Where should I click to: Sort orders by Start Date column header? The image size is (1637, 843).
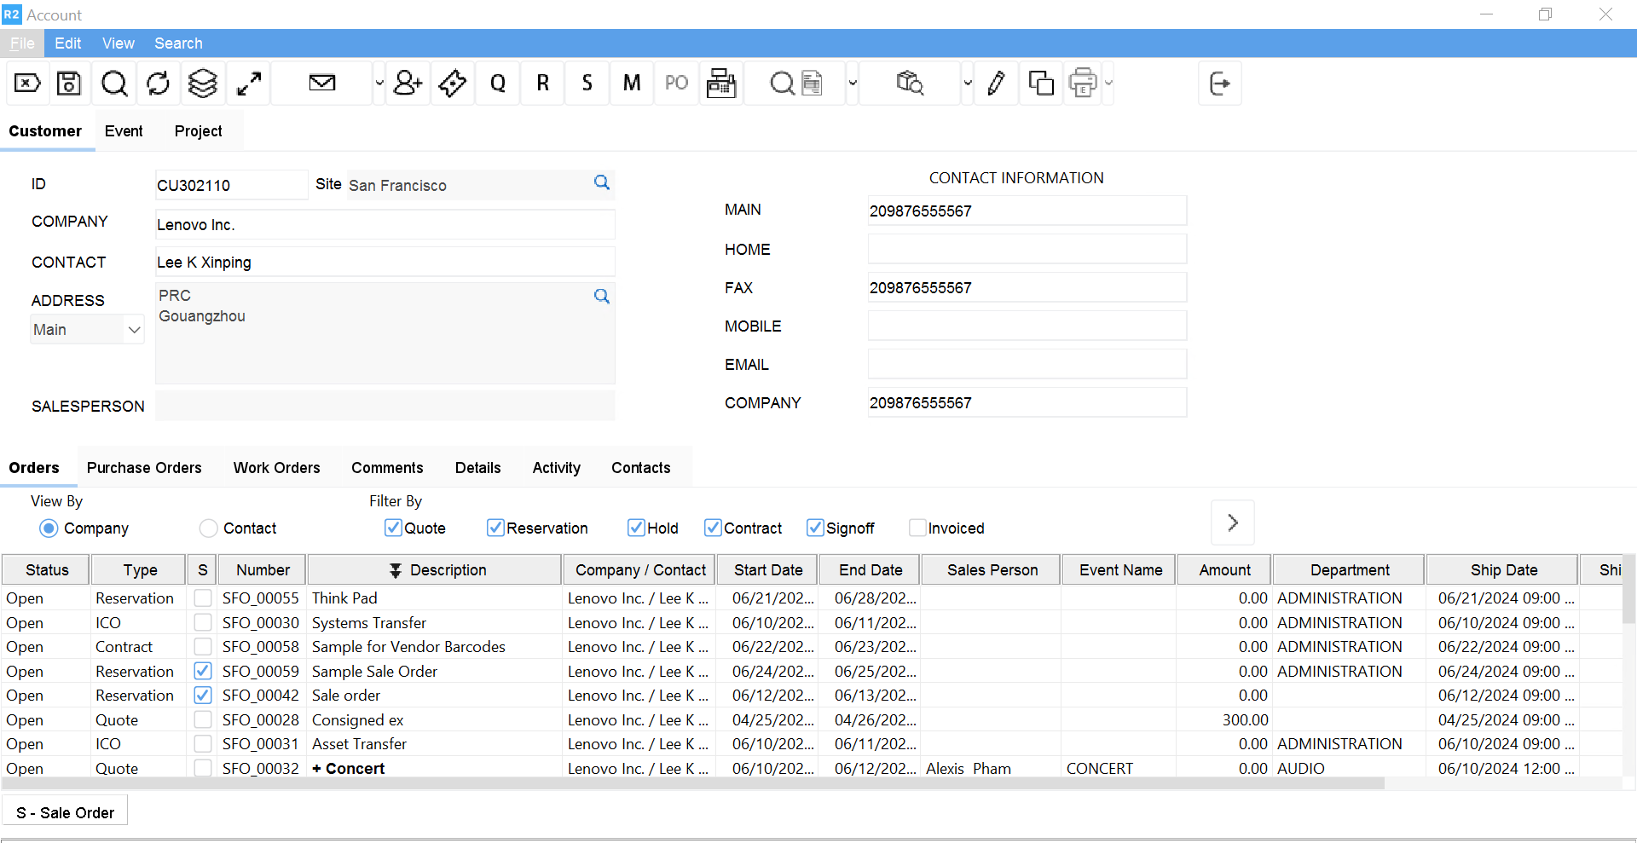(768, 570)
